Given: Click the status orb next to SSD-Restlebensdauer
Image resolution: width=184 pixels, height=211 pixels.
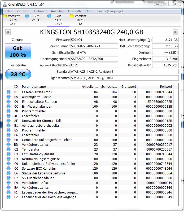Looking at the screenshot, I should (x=8, y=178).
